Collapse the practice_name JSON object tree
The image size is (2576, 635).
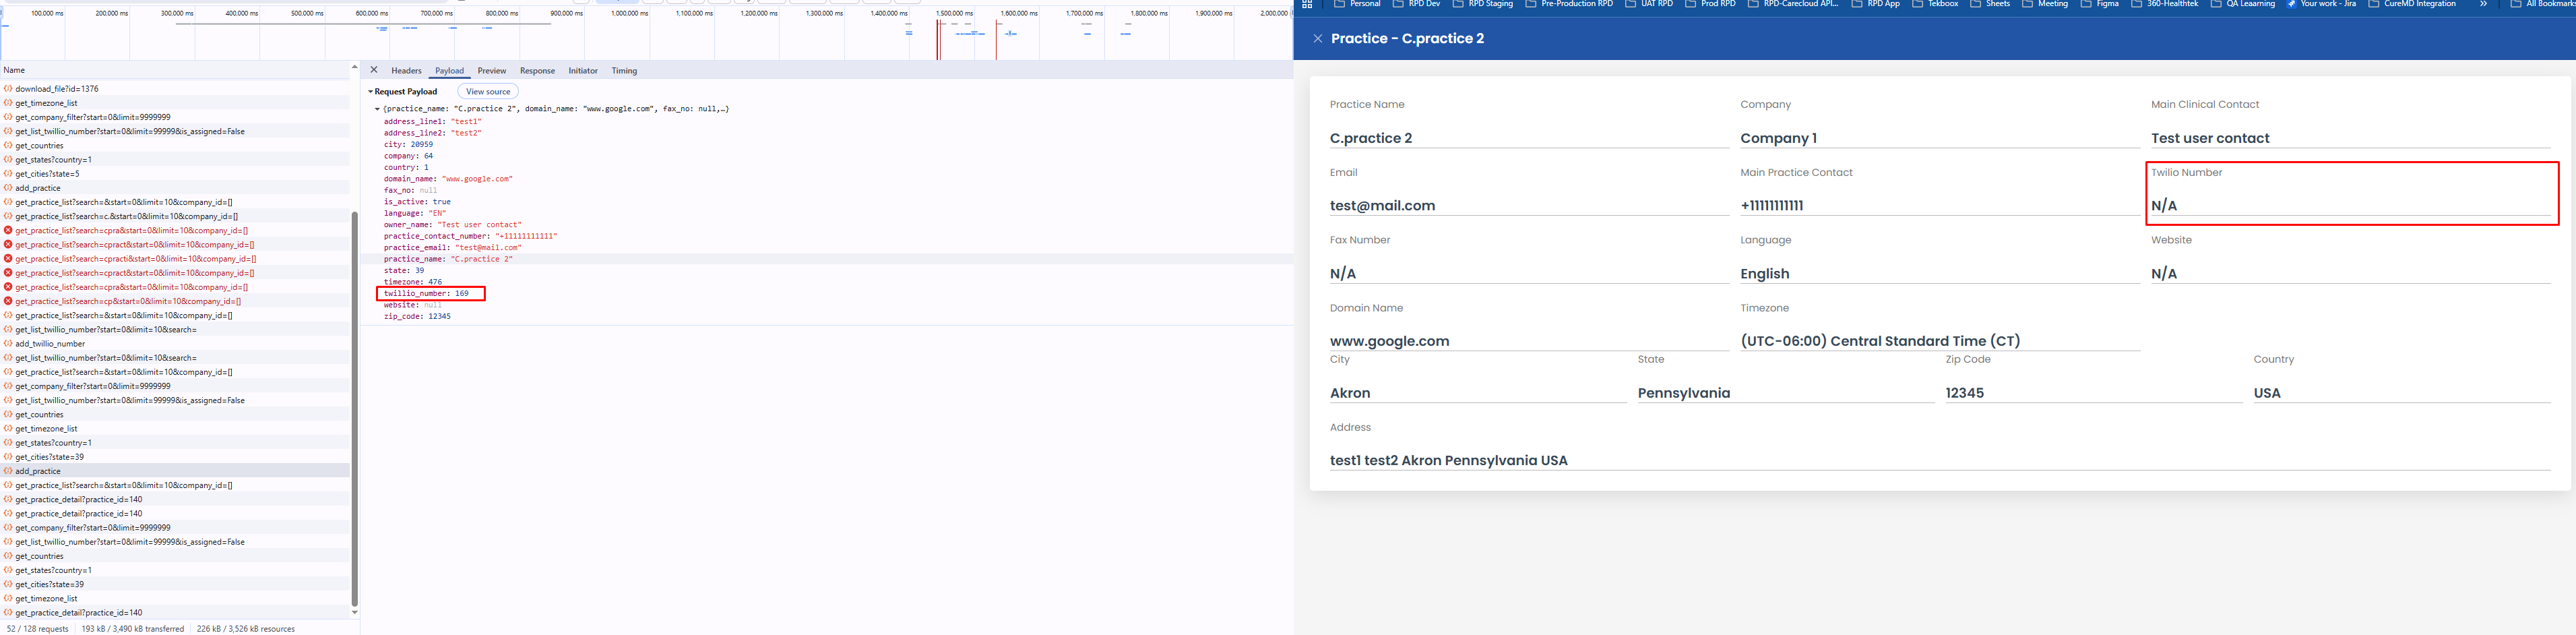377,109
